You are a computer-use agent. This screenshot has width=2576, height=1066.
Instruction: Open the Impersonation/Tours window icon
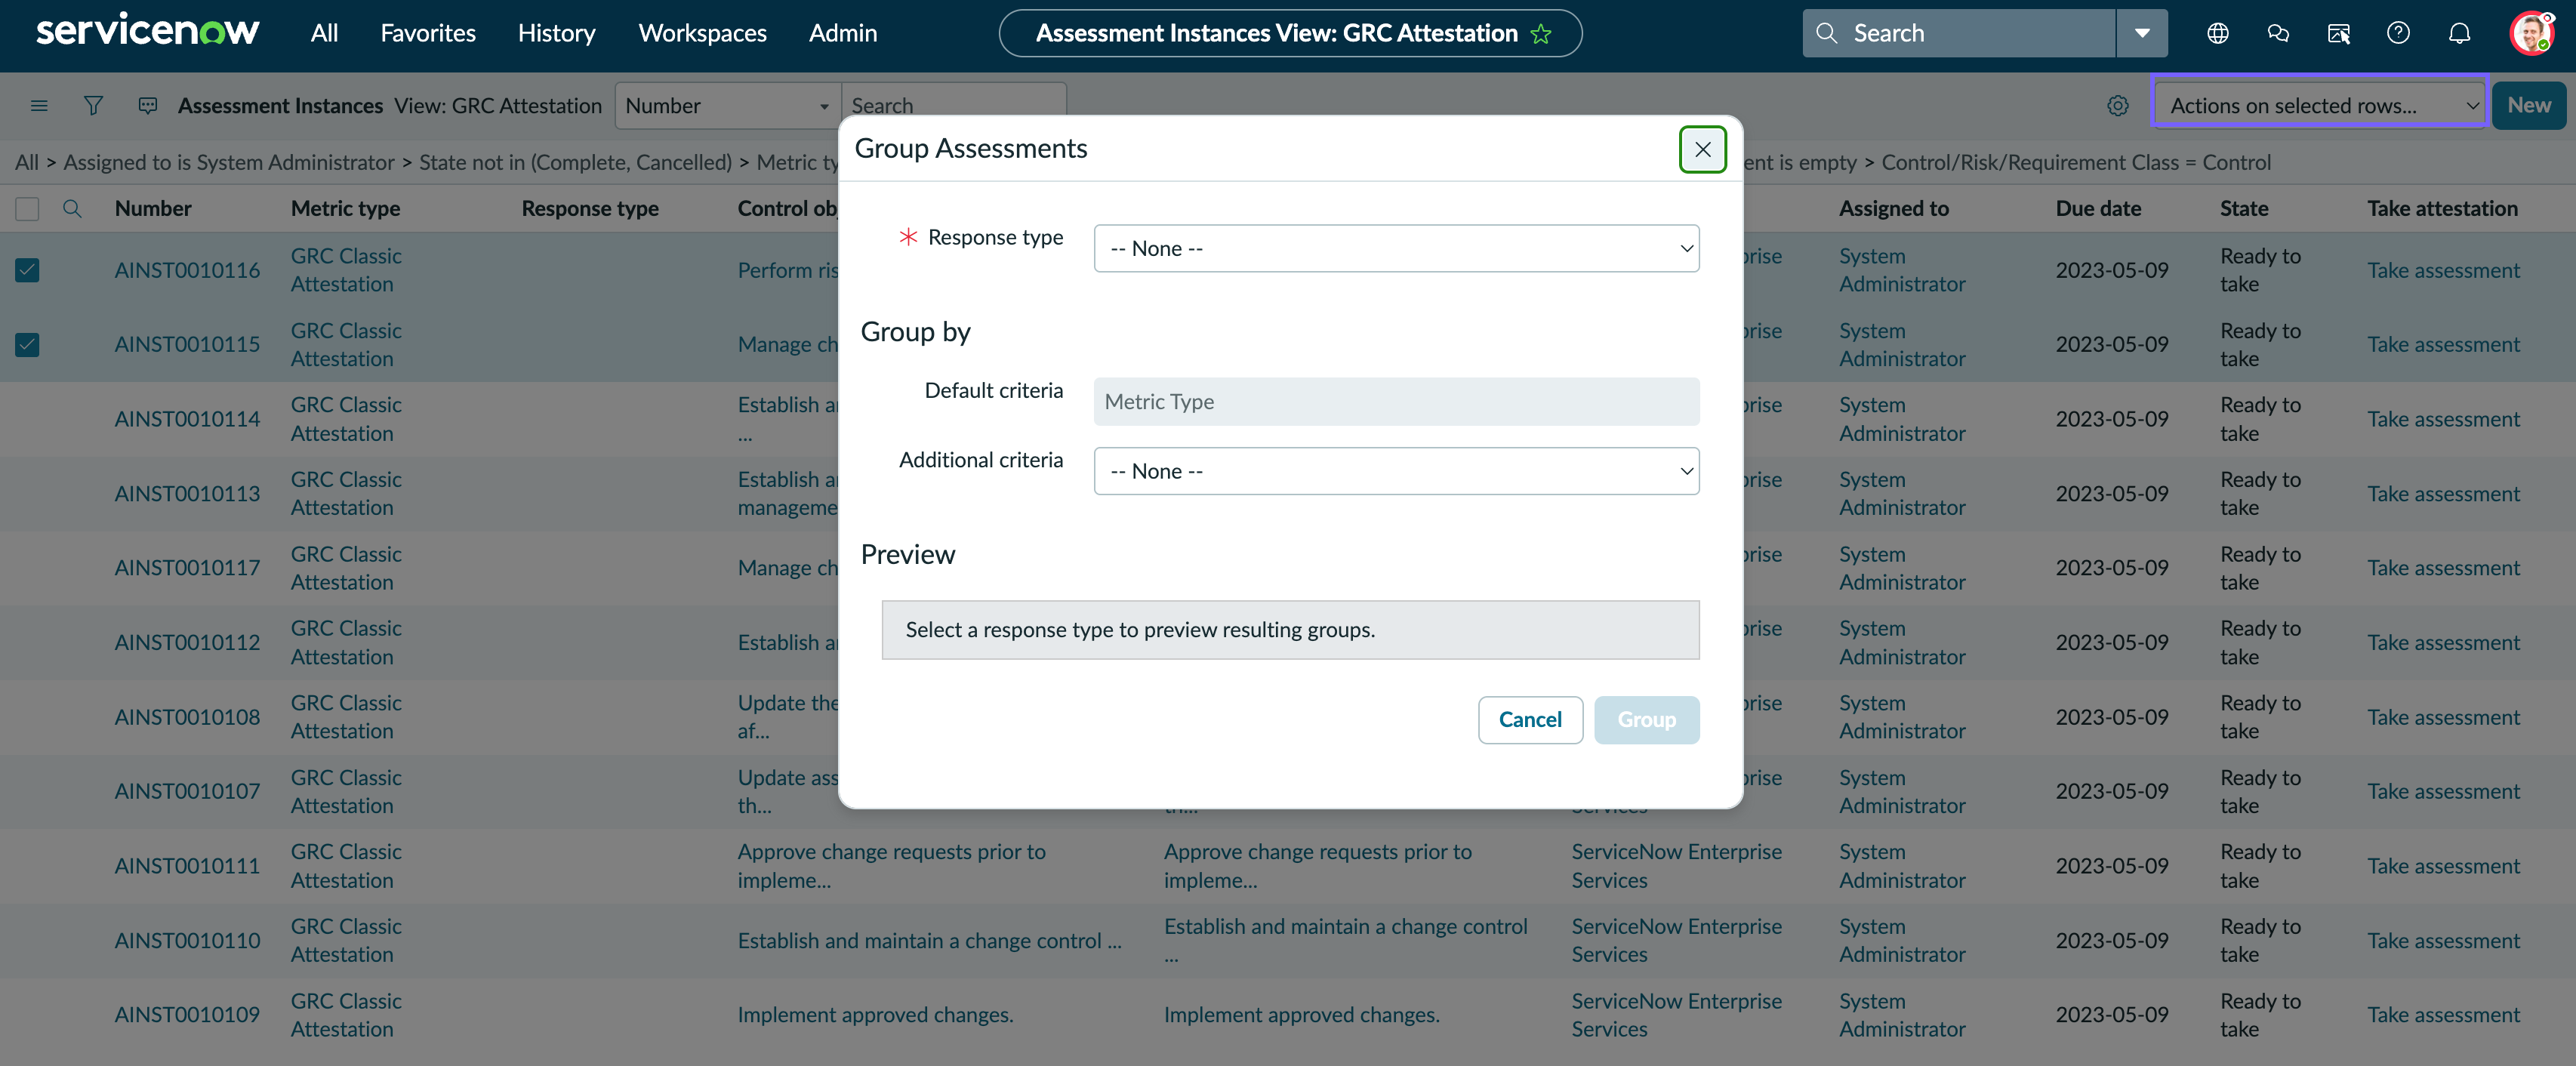coord(2338,33)
